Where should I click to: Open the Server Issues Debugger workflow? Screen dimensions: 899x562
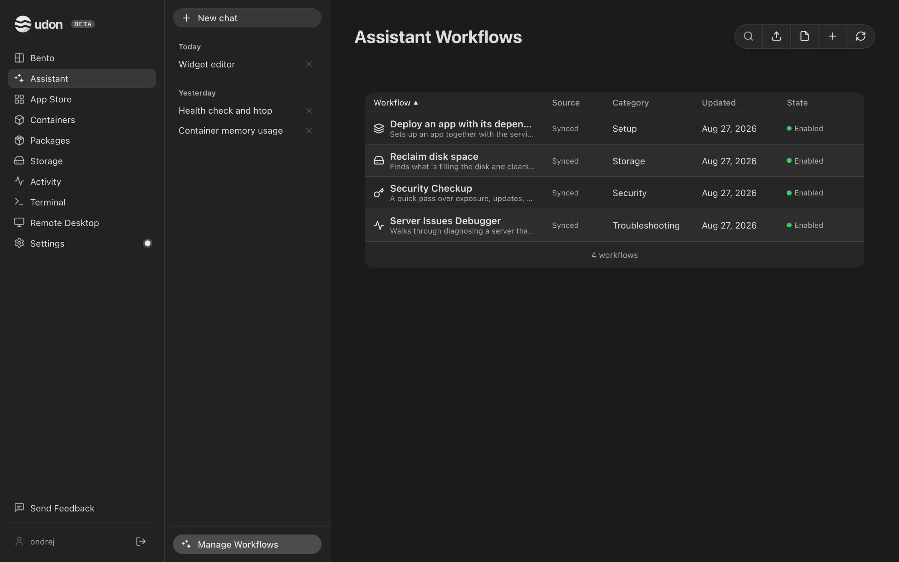pyautogui.click(x=614, y=225)
